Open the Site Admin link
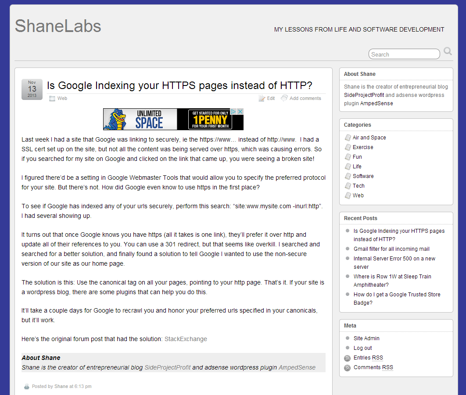 click(366, 338)
